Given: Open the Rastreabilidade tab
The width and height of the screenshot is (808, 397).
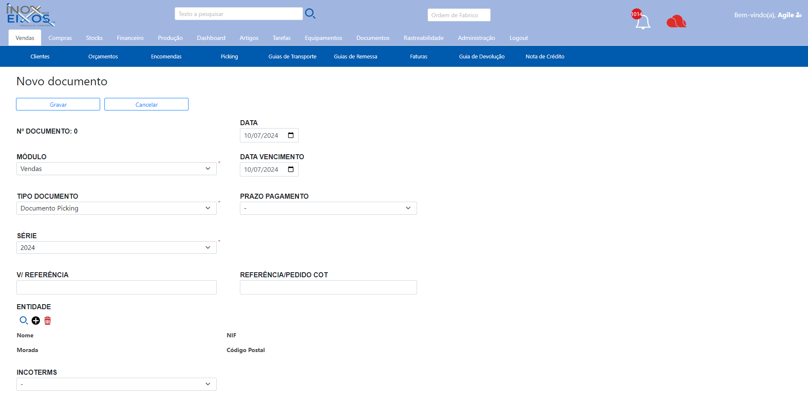Looking at the screenshot, I should tap(424, 38).
